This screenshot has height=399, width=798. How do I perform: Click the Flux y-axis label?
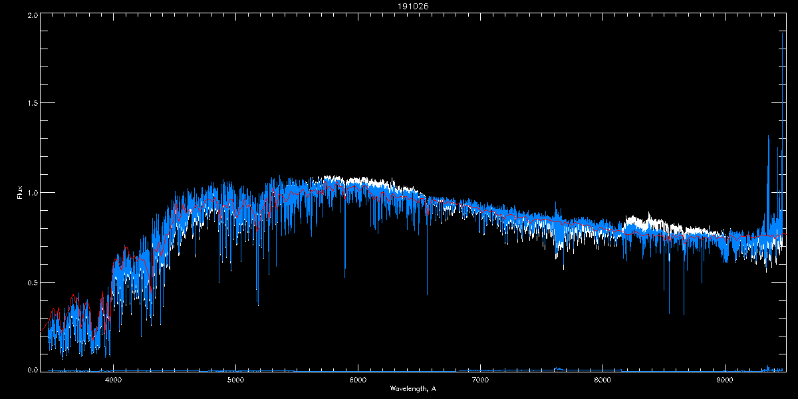click(x=20, y=193)
